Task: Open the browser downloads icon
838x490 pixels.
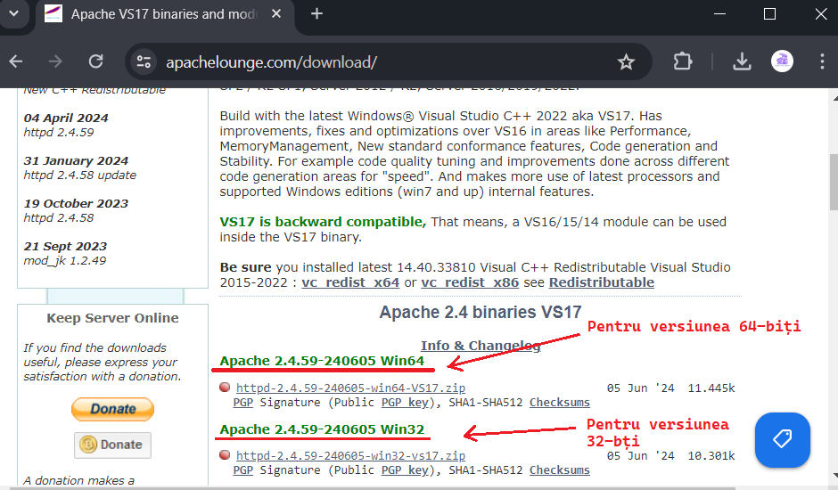Action: [742, 61]
